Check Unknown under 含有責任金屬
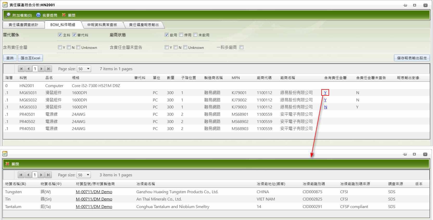The width and height of the screenshot is (433, 220). tap(78, 47)
